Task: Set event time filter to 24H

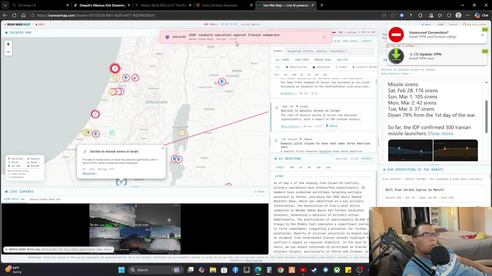Action: click(325, 74)
